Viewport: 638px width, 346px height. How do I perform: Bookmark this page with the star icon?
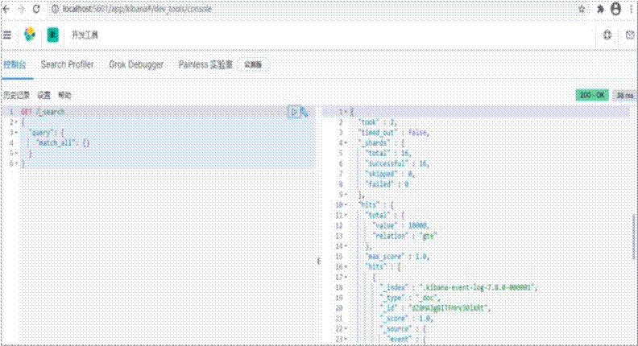coord(582,10)
